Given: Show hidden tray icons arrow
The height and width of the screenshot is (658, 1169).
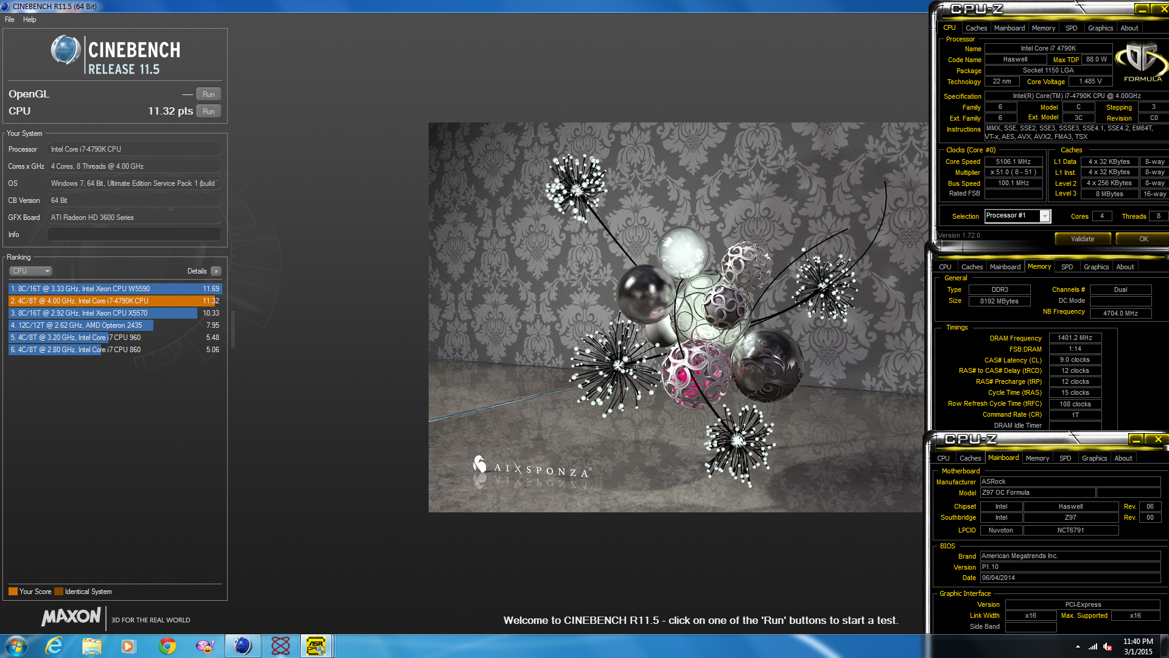Looking at the screenshot, I should [1078, 646].
